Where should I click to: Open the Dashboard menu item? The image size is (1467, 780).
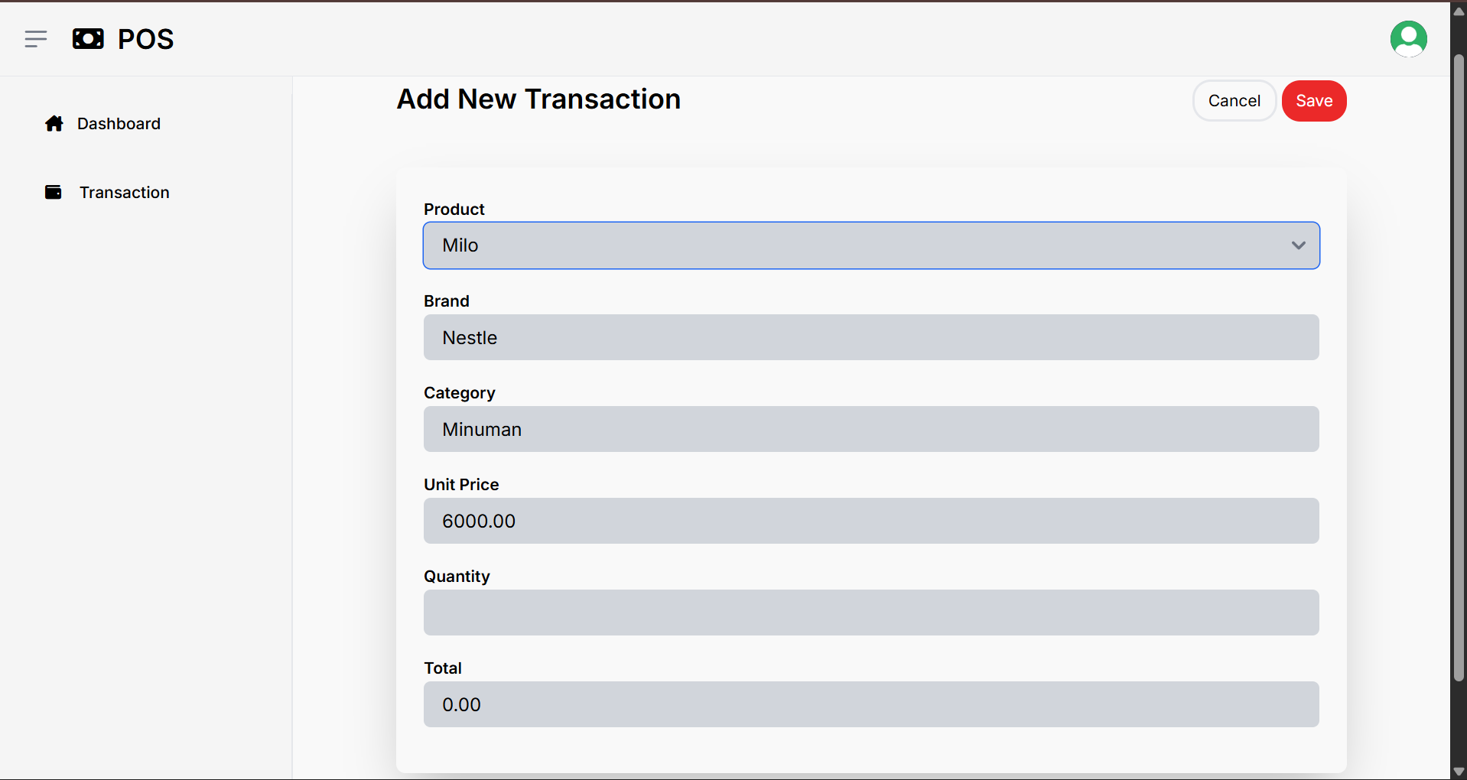click(102, 124)
